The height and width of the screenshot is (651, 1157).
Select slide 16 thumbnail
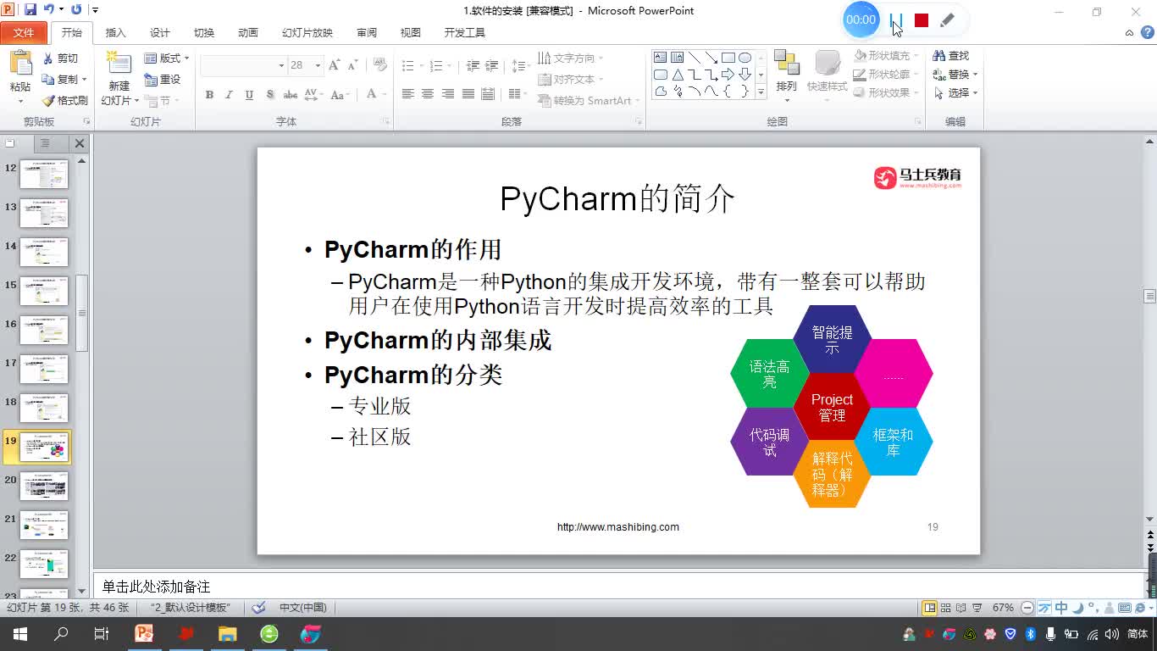pyautogui.click(x=44, y=331)
